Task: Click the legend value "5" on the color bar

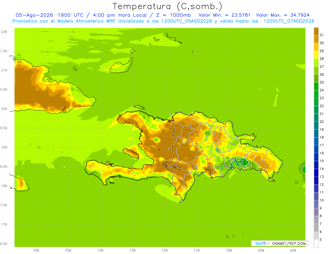Action: tap(321, 239)
